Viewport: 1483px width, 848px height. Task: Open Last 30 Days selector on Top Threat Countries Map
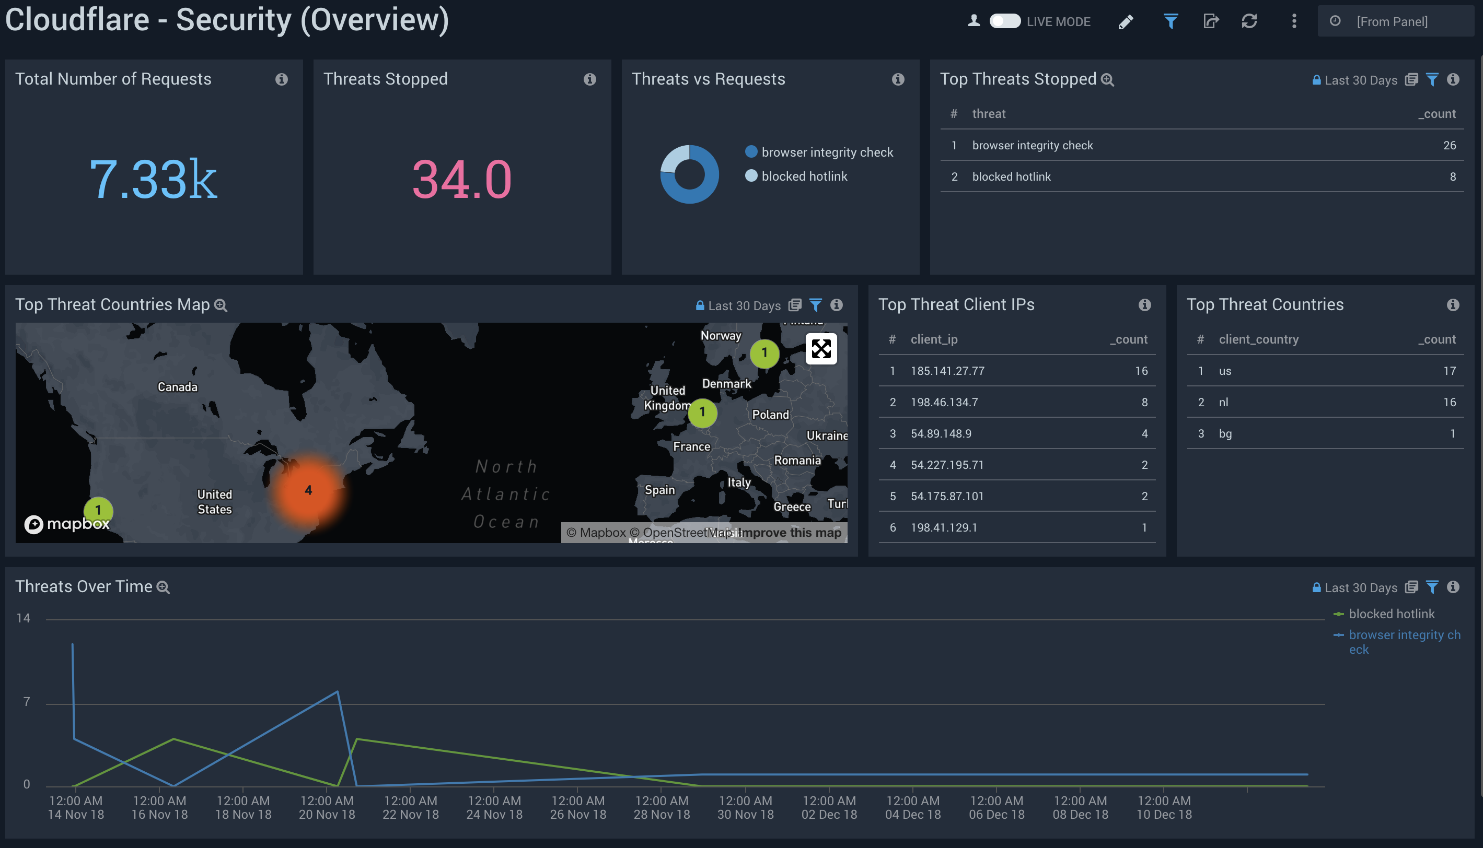click(x=744, y=305)
